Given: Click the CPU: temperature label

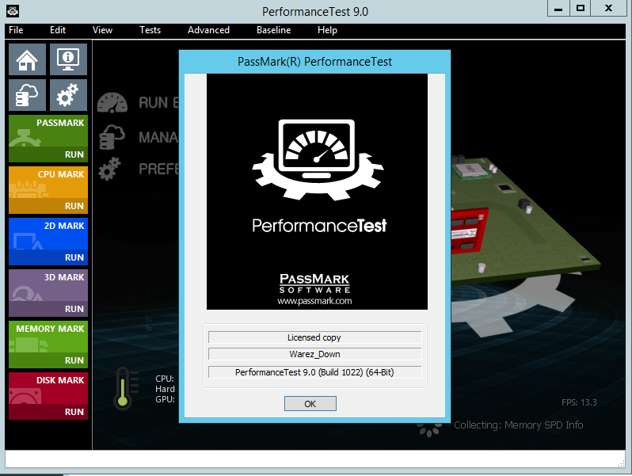Looking at the screenshot, I should point(165,379).
